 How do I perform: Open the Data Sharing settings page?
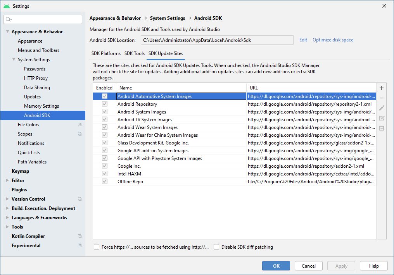click(37, 87)
